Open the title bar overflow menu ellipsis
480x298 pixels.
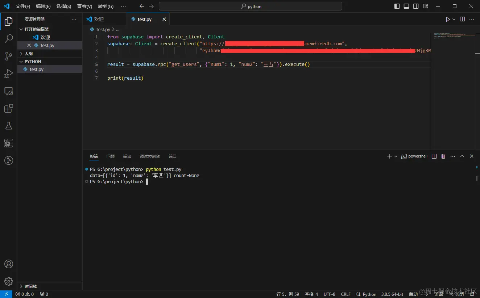click(x=123, y=6)
